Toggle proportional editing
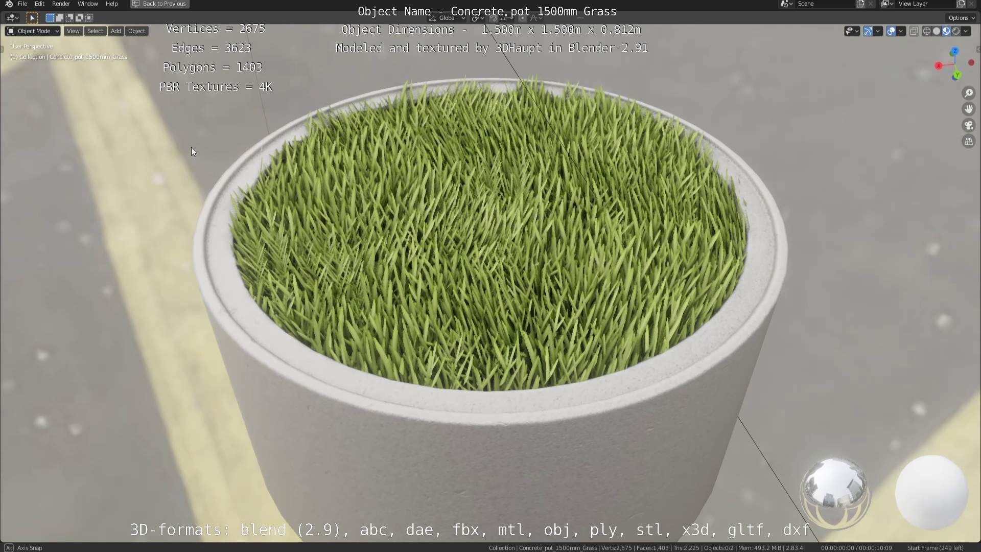Viewport: 981px width, 552px height. pos(522,18)
